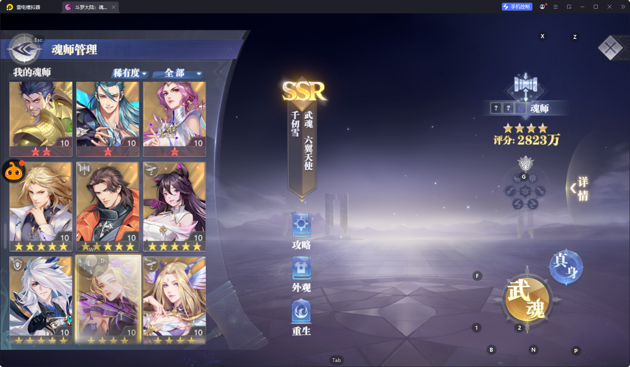Screen dimensions: 630x367
Task: Click the 魂师管理 panel title
Action: (74, 50)
